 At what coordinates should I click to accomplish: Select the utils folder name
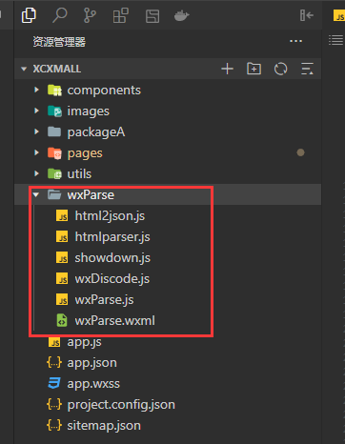pyautogui.click(x=79, y=174)
